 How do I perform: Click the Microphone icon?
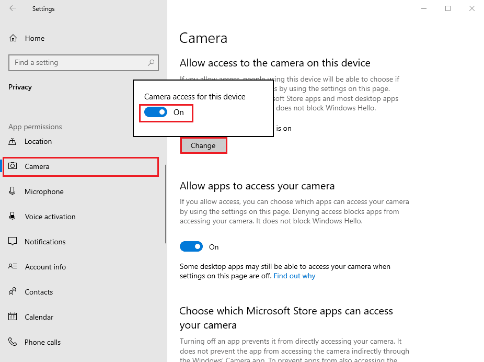point(13,191)
